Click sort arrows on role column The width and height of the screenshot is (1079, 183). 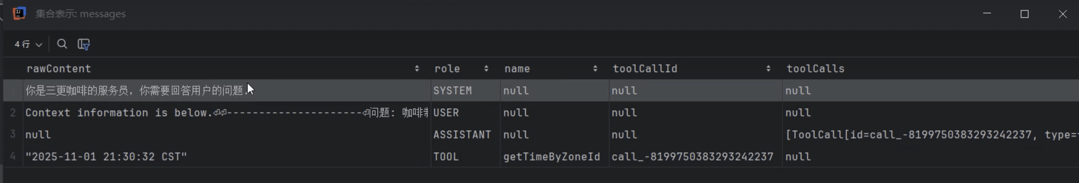[x=486, y=68]
